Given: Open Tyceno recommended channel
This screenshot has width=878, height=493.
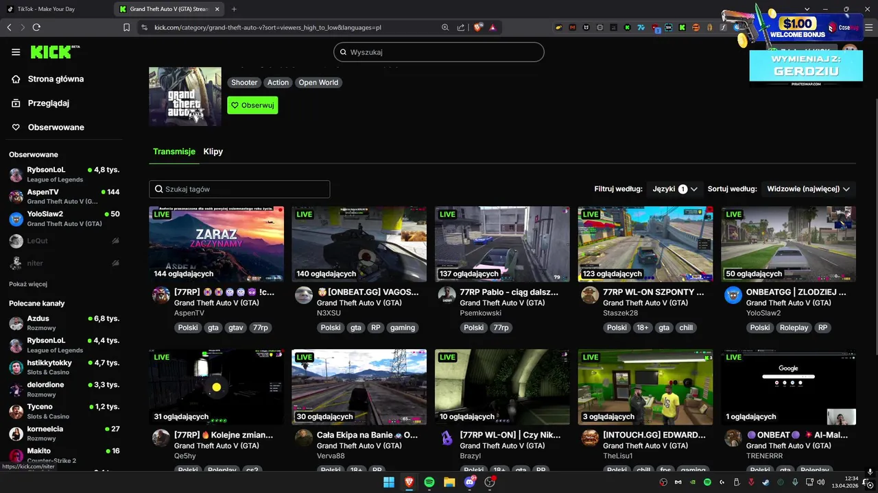Looking at the screenshot, I should coord(64,412).
